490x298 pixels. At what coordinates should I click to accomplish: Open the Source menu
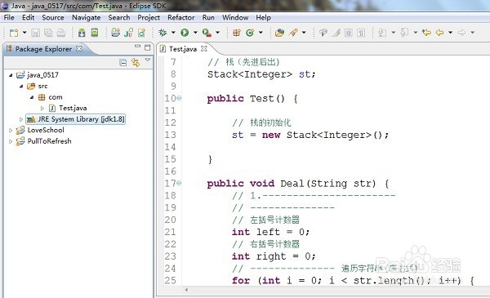tap(53, 17)
